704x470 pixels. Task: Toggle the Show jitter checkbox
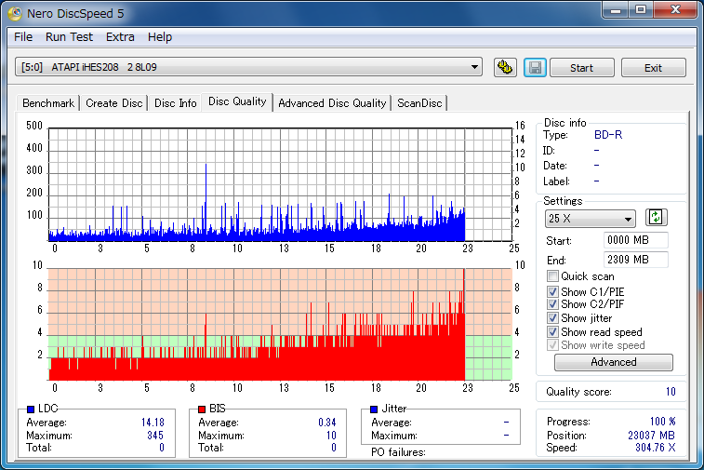coord(552,318)
